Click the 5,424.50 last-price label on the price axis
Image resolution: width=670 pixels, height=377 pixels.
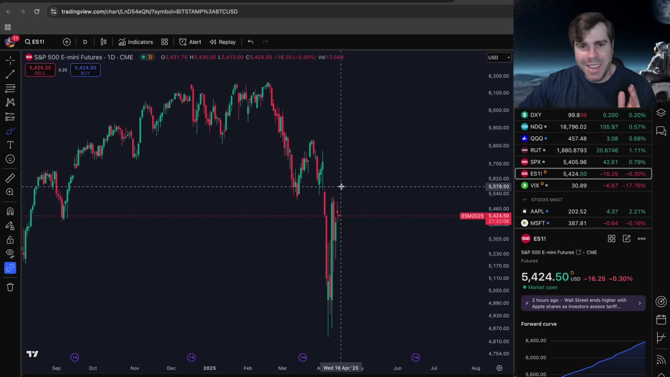pyautogui.click(x=498, y=216)
